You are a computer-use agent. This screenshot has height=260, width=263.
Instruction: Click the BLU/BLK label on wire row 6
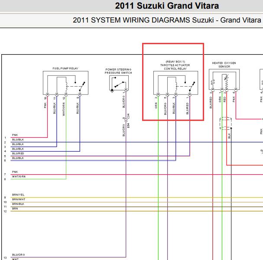pos(18,158)
